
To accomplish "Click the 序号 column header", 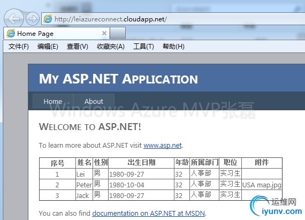I will [x=57, y=163].
